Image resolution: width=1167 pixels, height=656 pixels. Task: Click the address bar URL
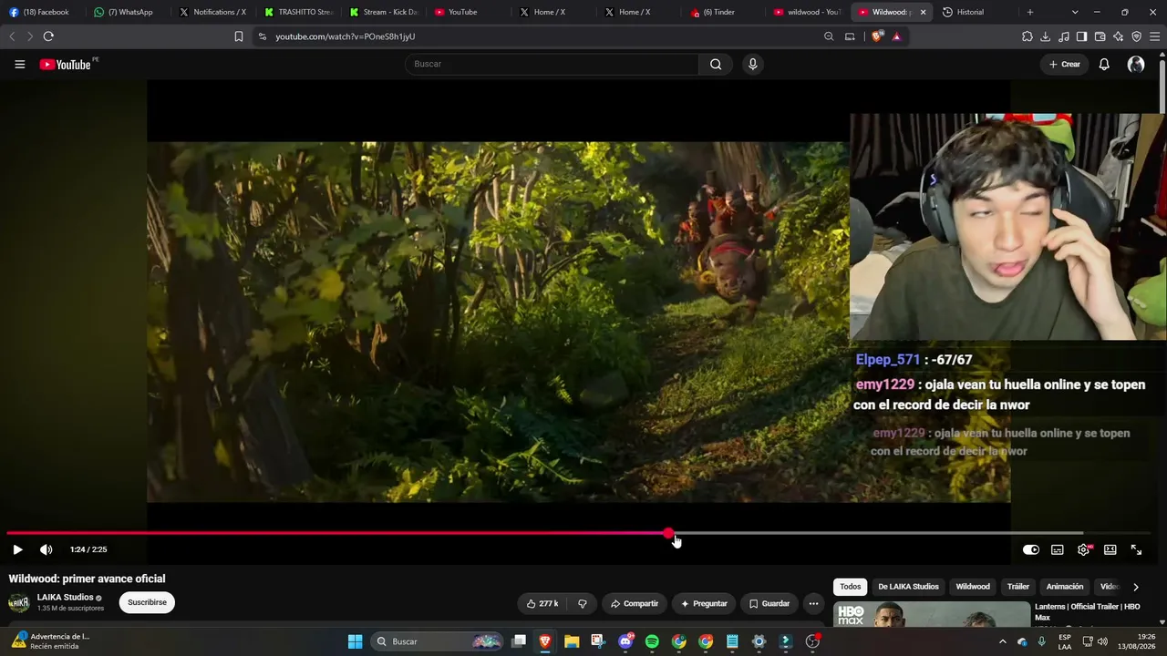pyautogui.click(x=346, y=36)
